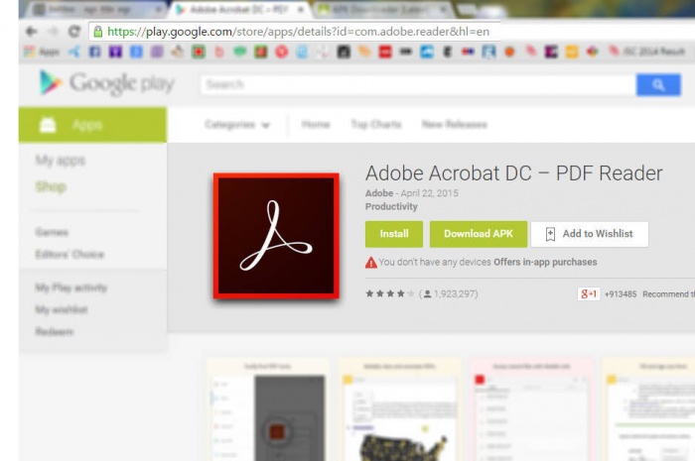Click the red warning triangle icon
Screen dimensions: 695x461
(x=371, y=263)
